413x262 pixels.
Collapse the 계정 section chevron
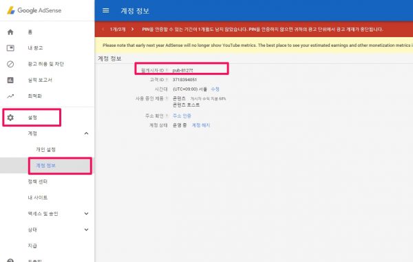pyautogui.click(x=86, y=133)
